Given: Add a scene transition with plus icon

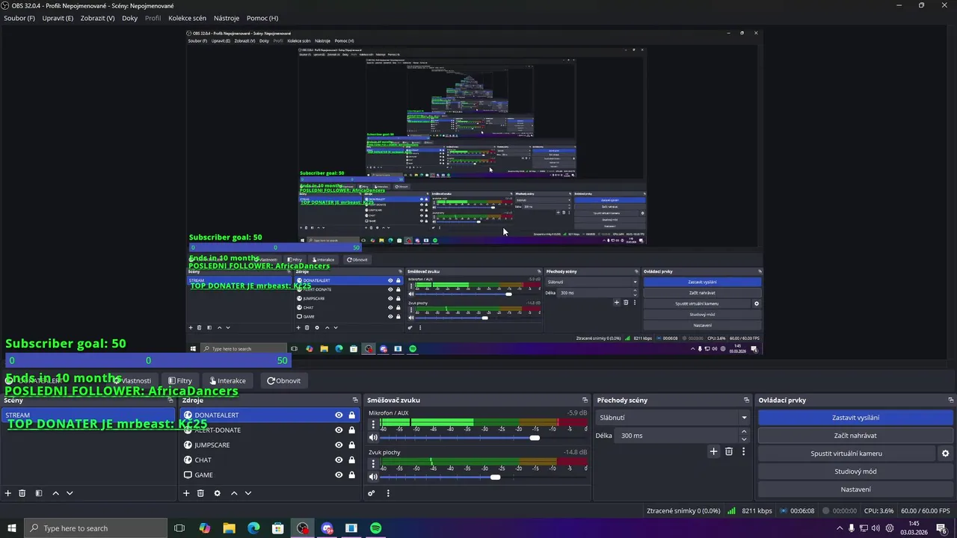Looking at the screenshot, I should pyautogui.click(x=713, y=451).
